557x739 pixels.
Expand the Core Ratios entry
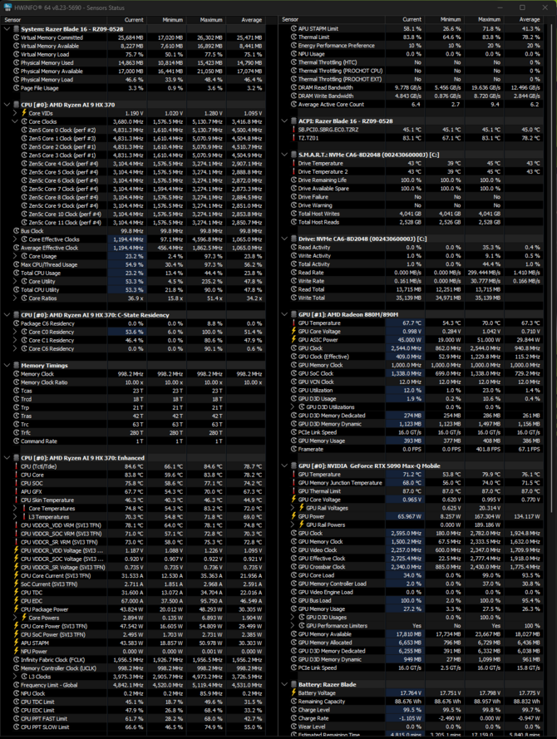pos(15,298)
